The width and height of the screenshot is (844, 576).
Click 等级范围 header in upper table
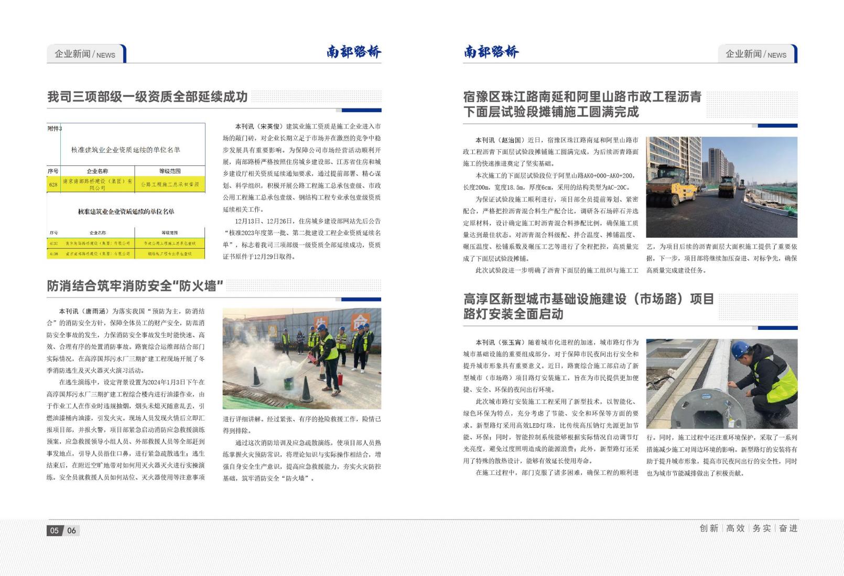[170, 171]
